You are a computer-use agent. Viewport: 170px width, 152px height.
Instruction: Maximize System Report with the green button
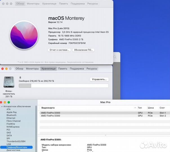(9, 102)
